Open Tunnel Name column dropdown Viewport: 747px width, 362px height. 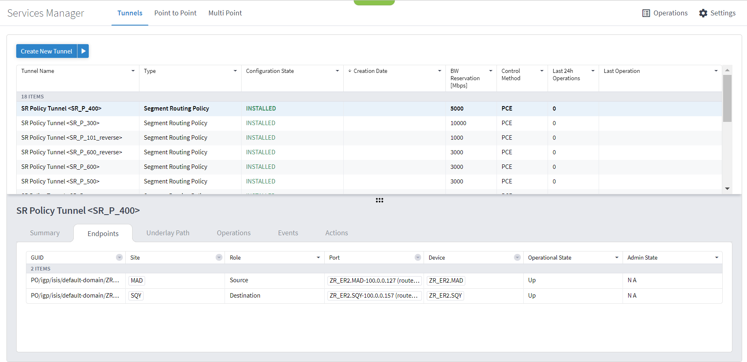pyautogui.click(x=133, y=71)
